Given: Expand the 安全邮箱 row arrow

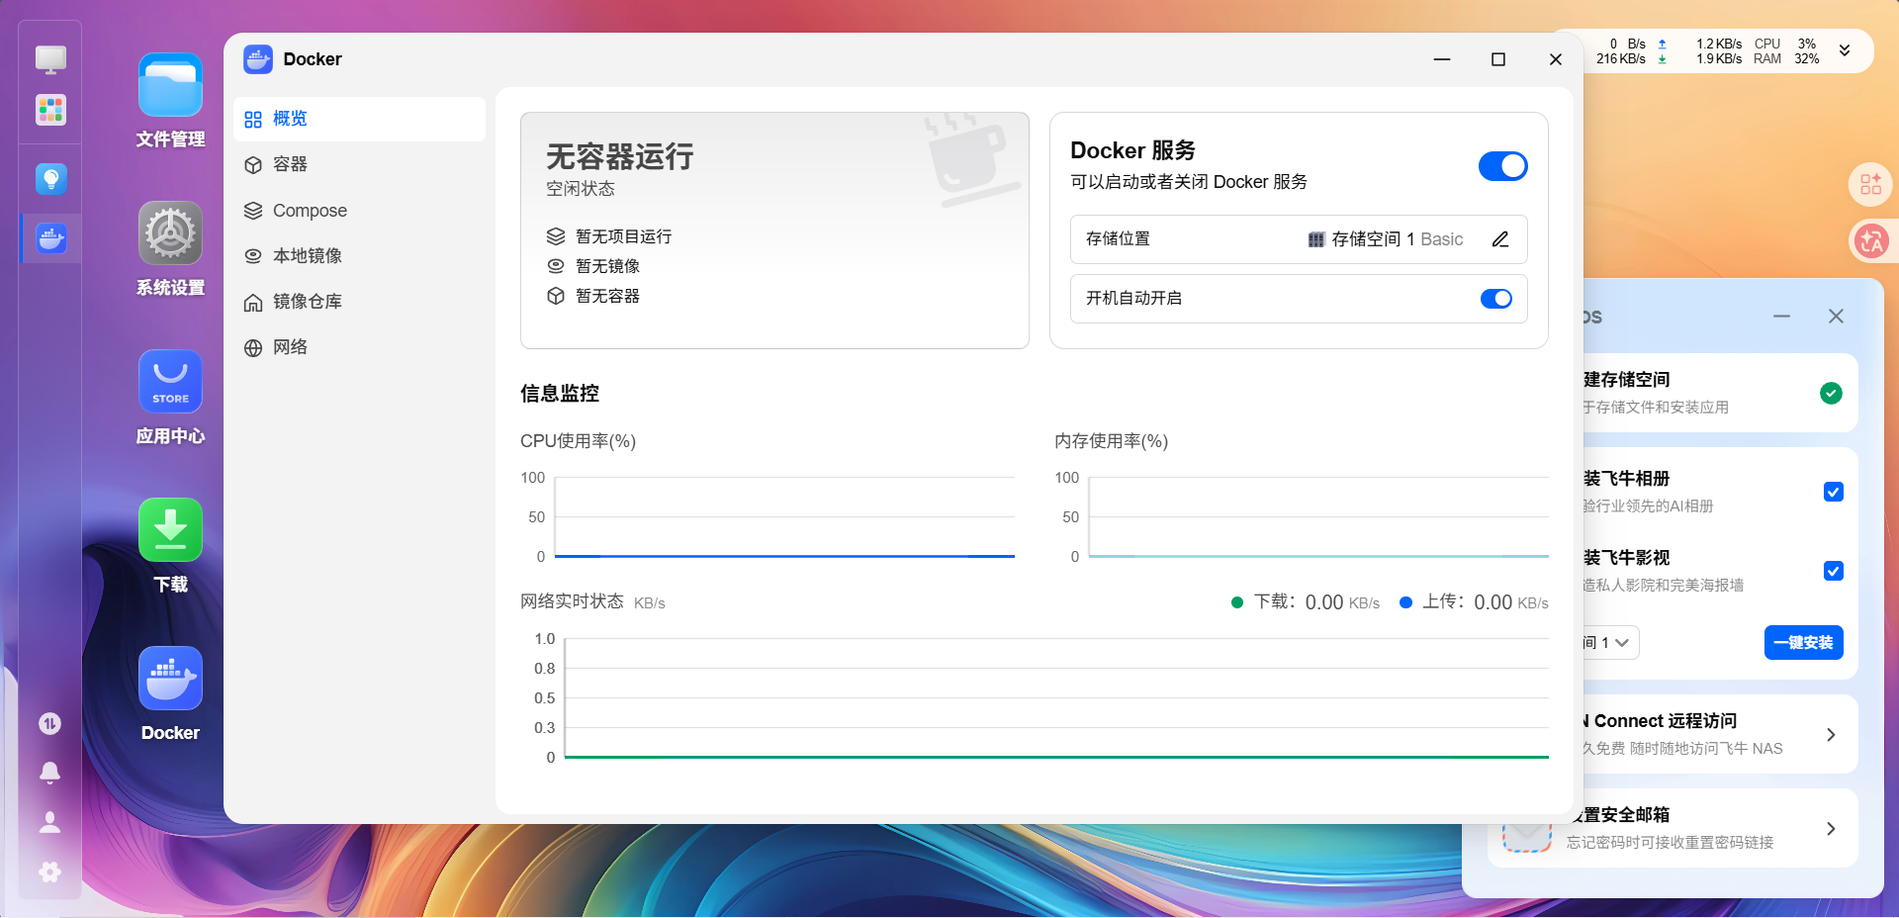Looking at the screenshot, I should [x=1831, y=829].
